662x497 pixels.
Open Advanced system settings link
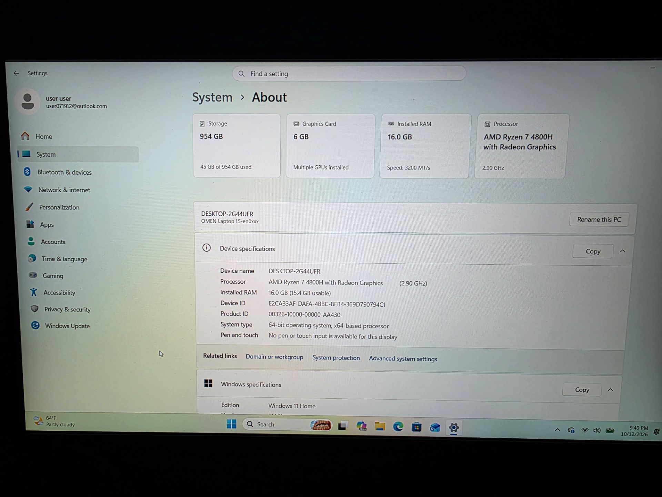click(x=403, y=359)
